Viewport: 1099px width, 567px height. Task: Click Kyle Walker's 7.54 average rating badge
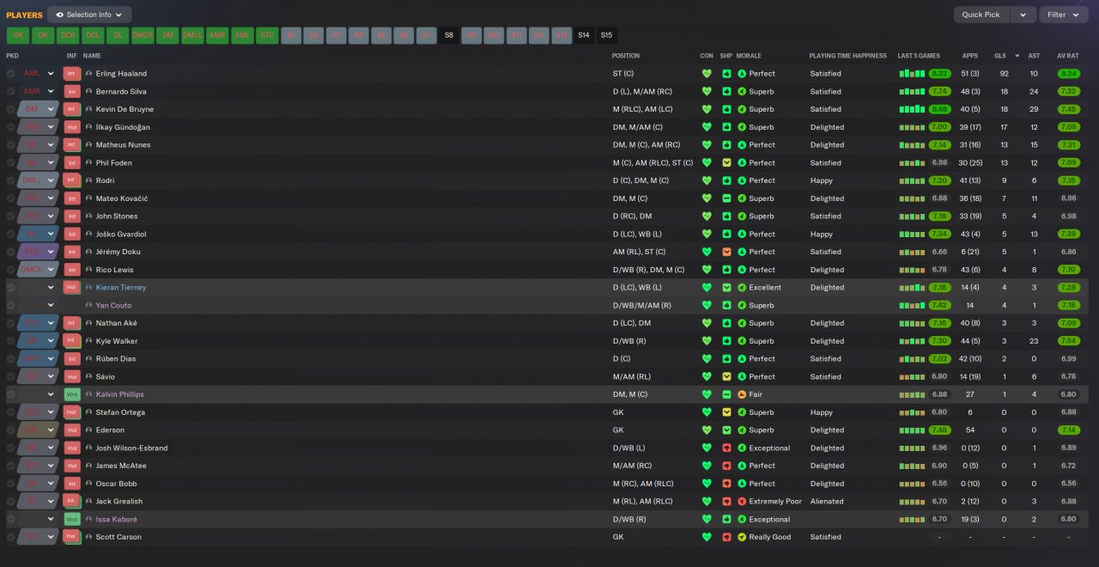pos(1069,341)
